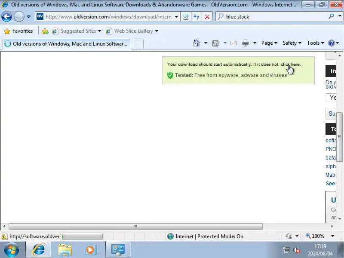Expand the address bar URL history dropdown
Image resolution: width=344 pixels, height=258 pixels.
176,17
